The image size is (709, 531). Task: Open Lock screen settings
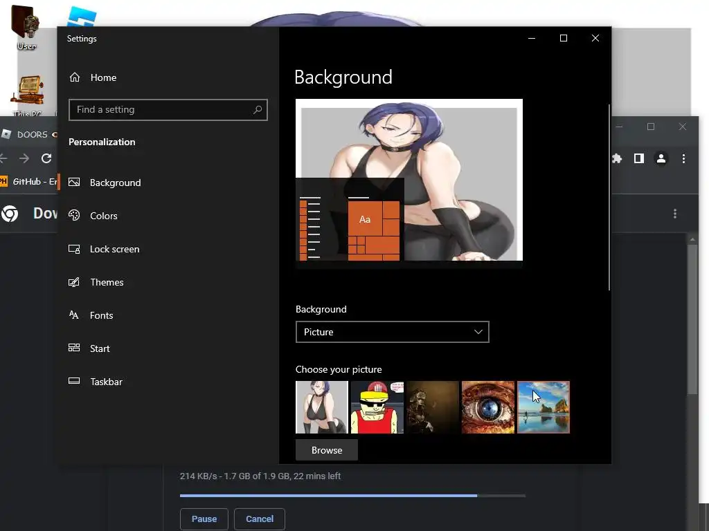pos(104,249)
